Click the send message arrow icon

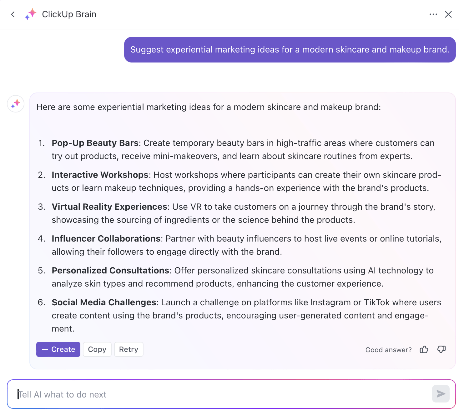pos(440,394)
